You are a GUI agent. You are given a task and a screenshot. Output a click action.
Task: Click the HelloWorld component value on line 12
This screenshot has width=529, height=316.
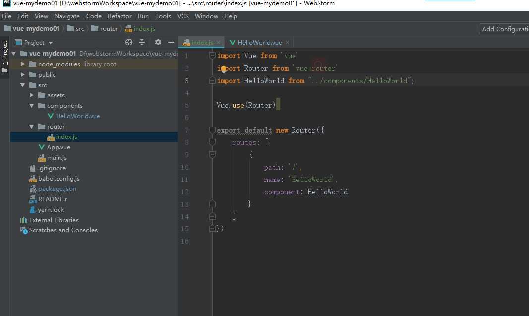(327, 192)
